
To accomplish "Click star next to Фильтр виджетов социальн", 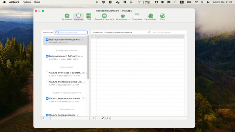I will pyautogui.click(x=83, y=98).
